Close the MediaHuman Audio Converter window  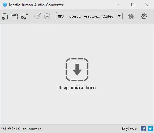click(147, 5)
